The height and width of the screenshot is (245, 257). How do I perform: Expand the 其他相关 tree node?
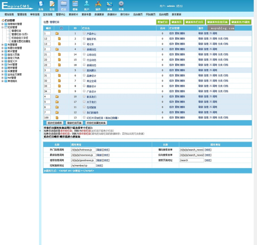tap(2, 81)
